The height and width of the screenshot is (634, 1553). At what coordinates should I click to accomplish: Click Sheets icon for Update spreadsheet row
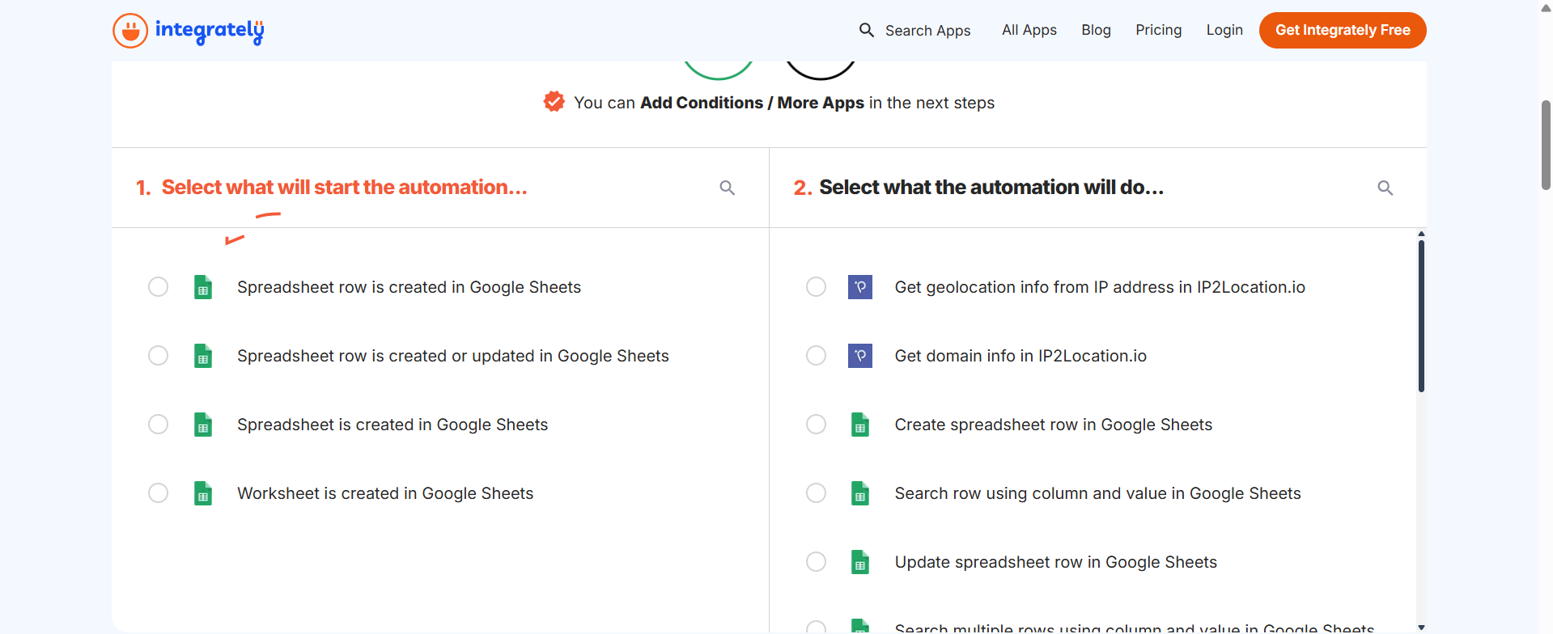pos(860,562)
